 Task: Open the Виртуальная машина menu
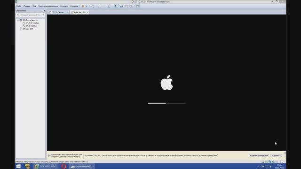[48, 6]
